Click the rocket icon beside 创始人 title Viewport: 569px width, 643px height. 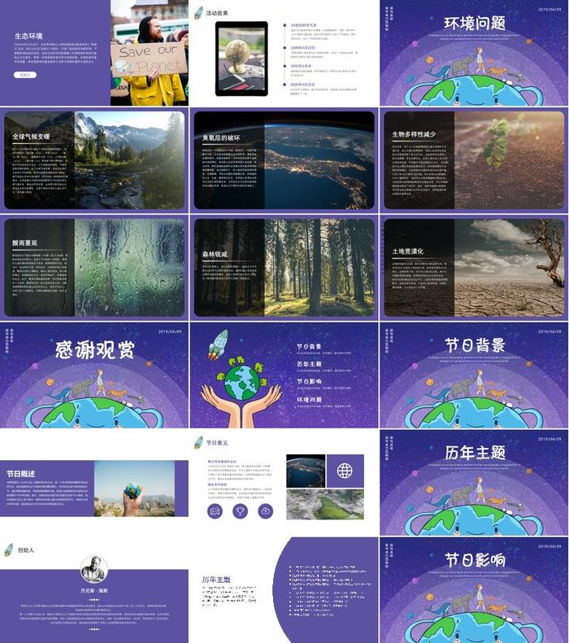[x=9, y=550]
